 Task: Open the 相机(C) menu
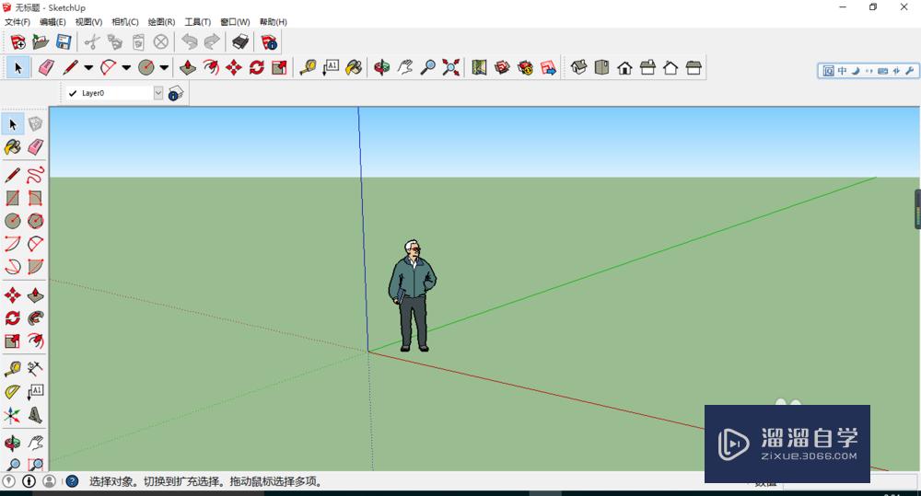125,22
